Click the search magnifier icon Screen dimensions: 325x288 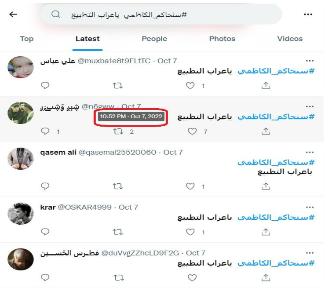[56, 15]
